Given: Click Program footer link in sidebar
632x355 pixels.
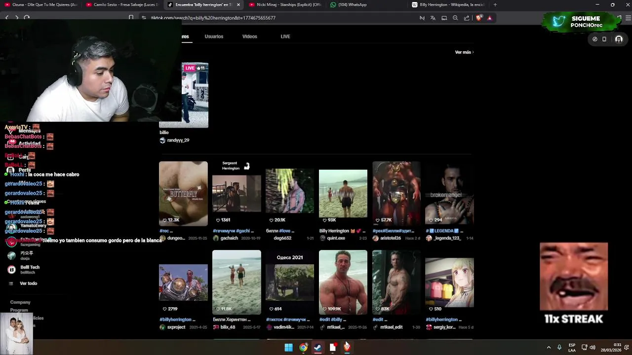Looking at the screenshot, I should pyautogui.click(x=19, y=310).
